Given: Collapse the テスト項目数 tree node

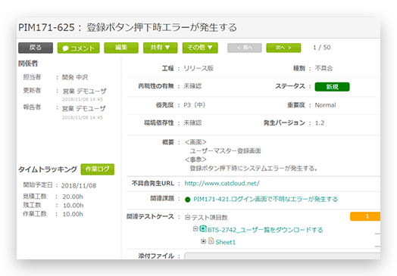Looking at the screenshot, I should pos(187,217).
